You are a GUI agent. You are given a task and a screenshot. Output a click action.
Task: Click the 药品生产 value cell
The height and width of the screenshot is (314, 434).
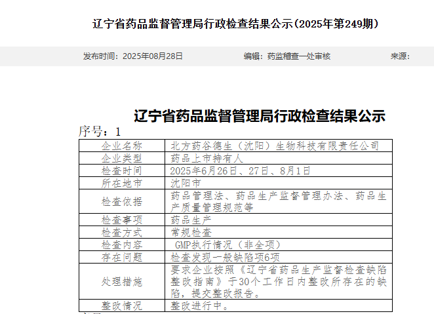[x=191, y=220]
